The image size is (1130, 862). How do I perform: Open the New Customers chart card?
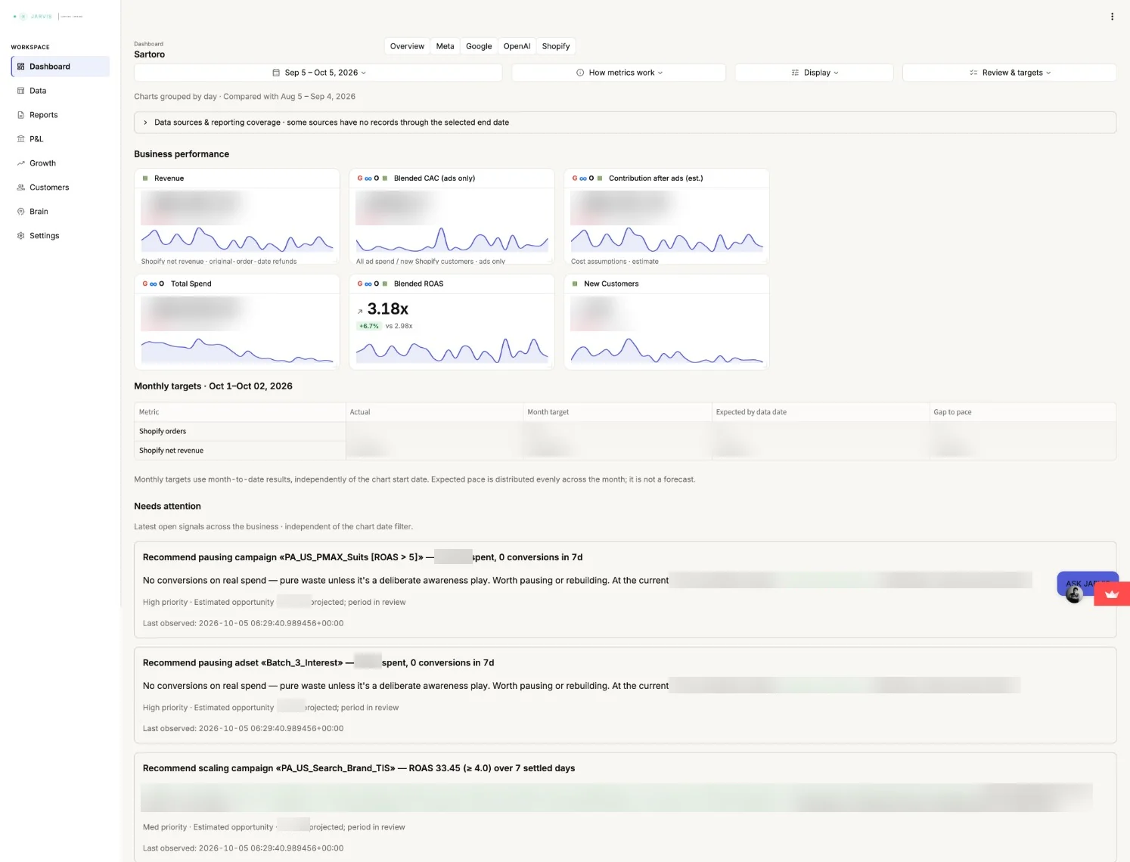[x=666, y=321]
